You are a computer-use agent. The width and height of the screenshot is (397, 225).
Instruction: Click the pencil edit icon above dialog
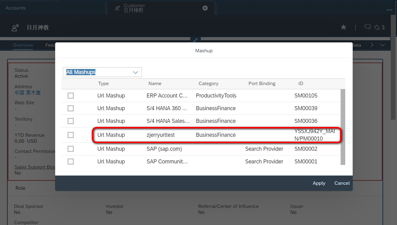pos(196,40)
